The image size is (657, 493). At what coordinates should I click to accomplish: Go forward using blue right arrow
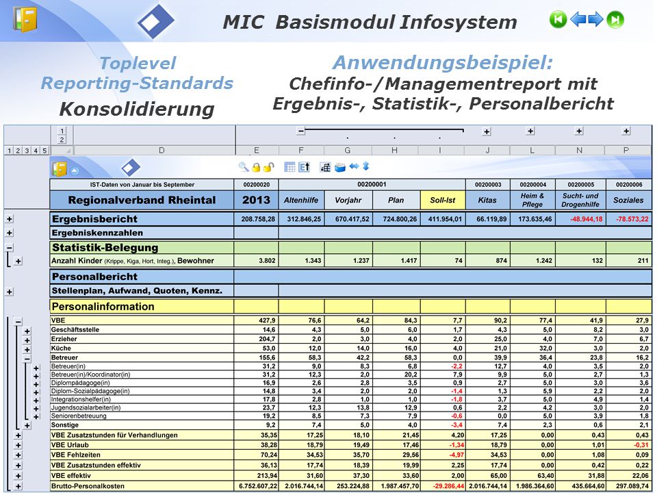coord(595,19)
